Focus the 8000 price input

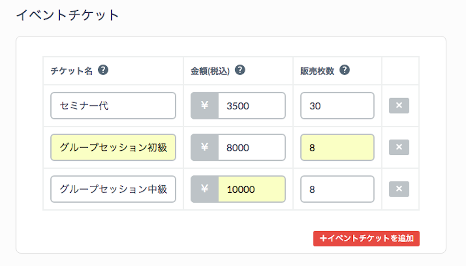pos(252,148)
